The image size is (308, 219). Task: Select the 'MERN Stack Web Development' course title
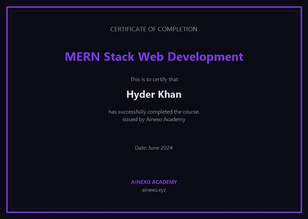154,57
